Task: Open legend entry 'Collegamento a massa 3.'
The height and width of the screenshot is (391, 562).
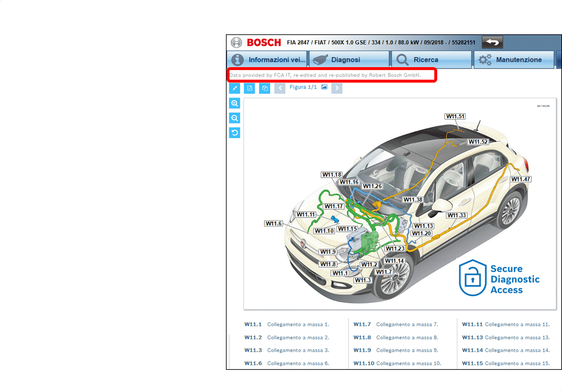Action: click(298, 350)
